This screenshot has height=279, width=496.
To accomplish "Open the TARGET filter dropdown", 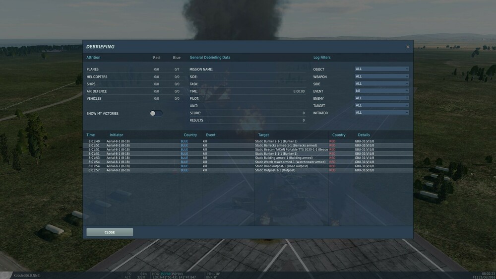I will pyautogui.click(x=381, y=105).
